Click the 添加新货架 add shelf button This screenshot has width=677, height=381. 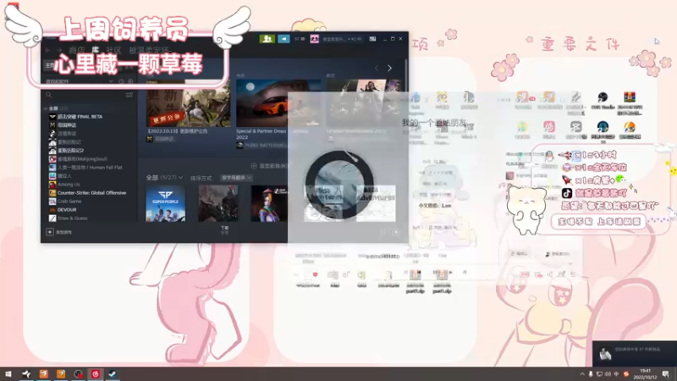tap(268, 166)
